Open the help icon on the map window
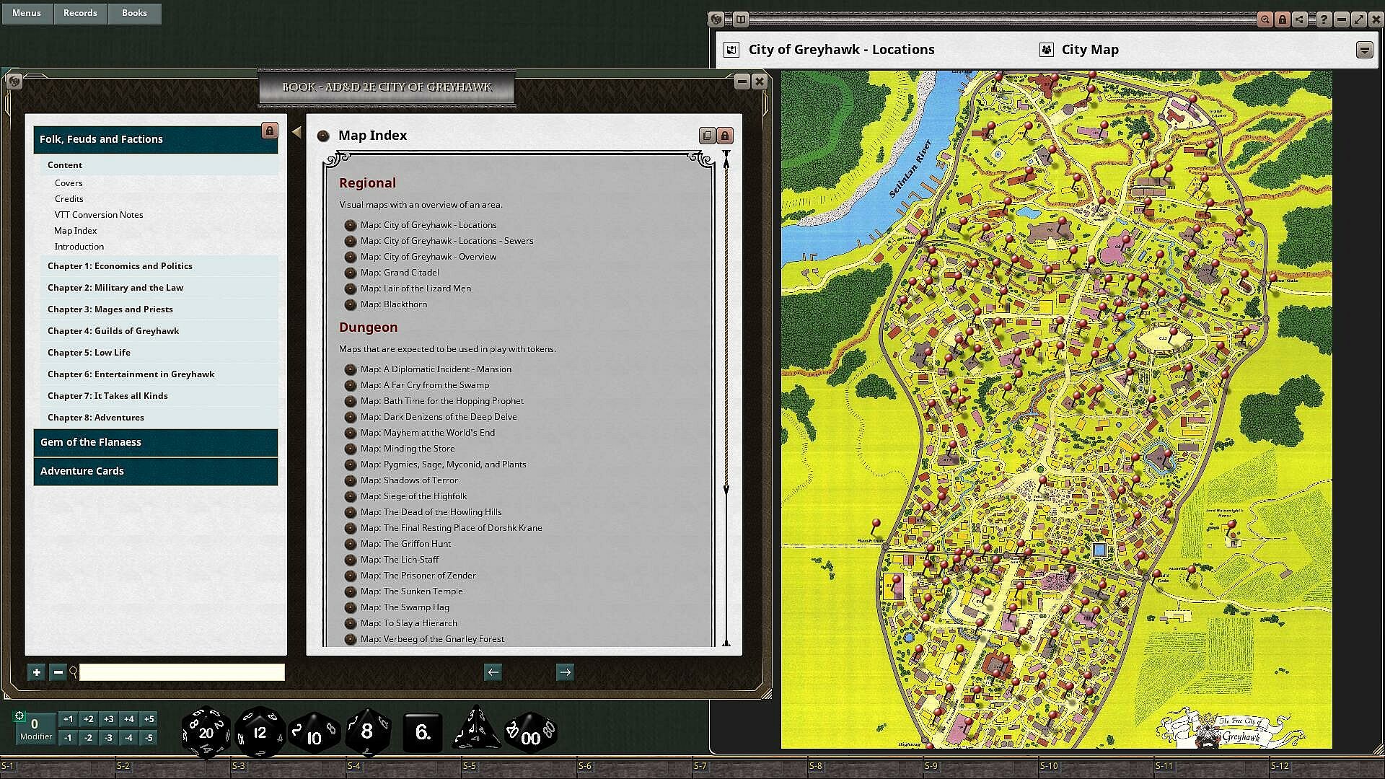1385x779 pixels. (1324, 19)
